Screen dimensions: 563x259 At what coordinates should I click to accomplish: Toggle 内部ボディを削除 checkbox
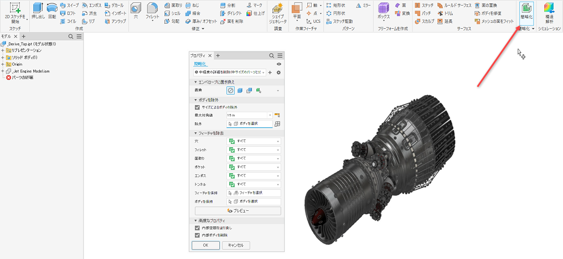pos(197,235)
